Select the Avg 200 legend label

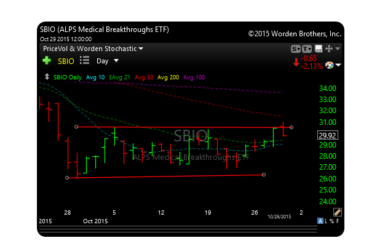coord(168,77)
